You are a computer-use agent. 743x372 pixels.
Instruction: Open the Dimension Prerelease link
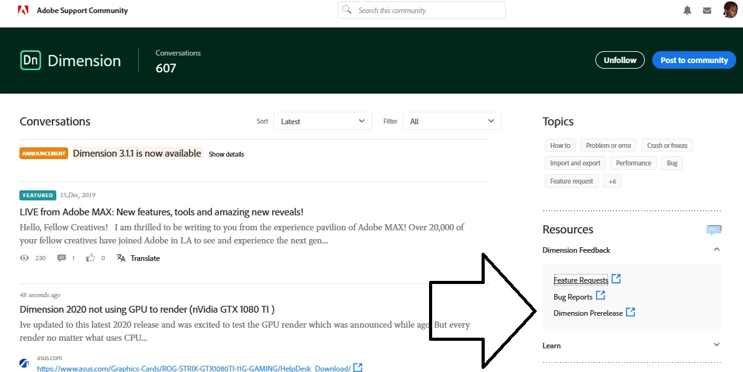pyautogui.click(x=588, y=313)
